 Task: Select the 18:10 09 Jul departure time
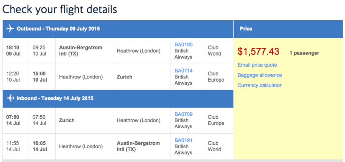13,51
